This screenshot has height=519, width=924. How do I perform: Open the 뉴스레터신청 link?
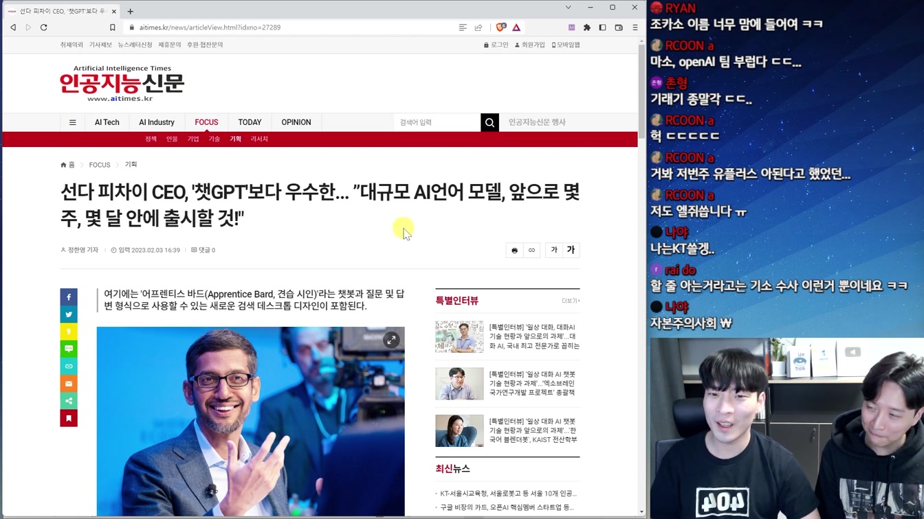(135, 45)
